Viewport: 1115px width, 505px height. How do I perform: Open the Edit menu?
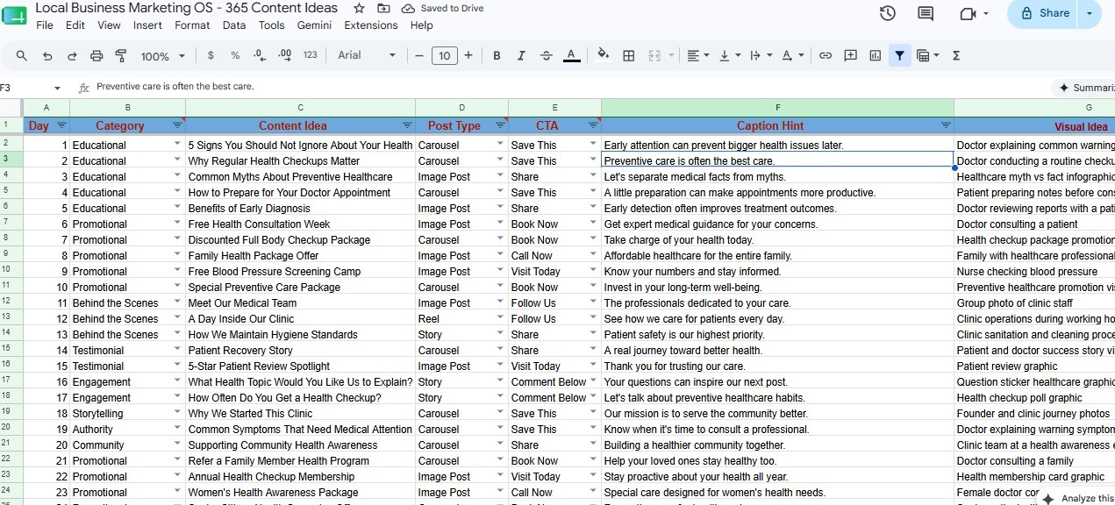75,25
